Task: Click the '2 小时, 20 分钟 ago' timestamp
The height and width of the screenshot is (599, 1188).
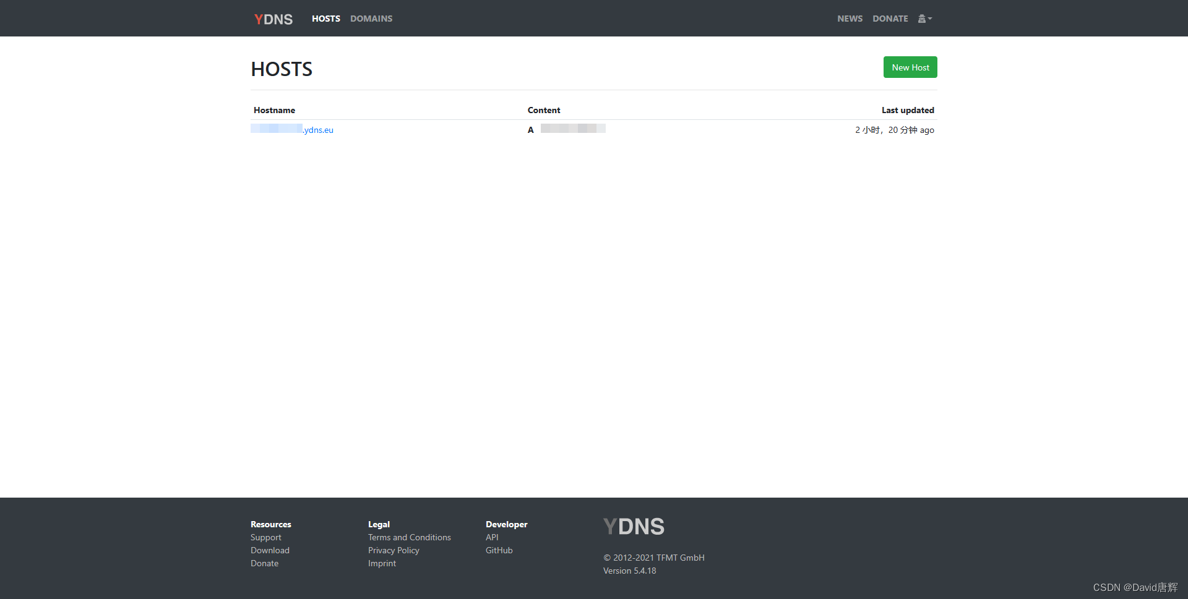Action: pyautogui.click(x=895, y=130)
